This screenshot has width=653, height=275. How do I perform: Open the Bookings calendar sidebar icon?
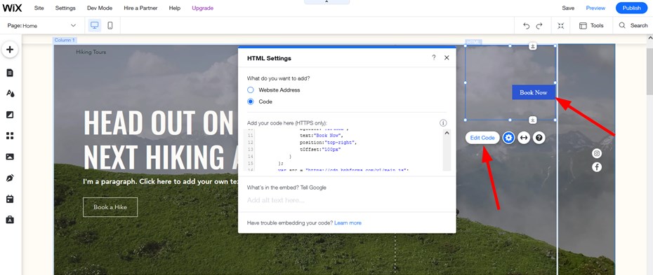pos(10,199)
